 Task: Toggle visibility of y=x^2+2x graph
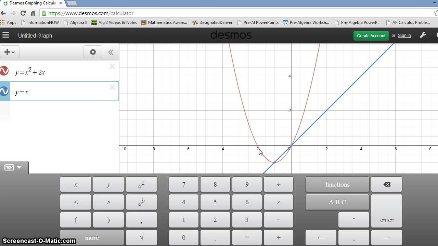pos(4,71)
